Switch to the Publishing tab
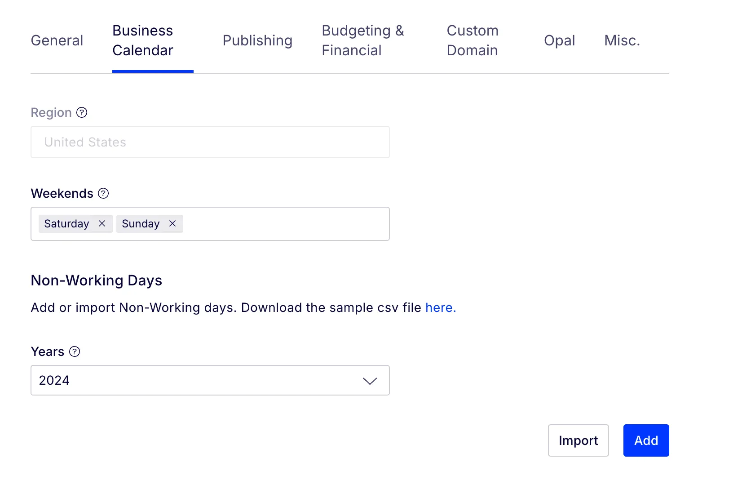 point(257,40)
